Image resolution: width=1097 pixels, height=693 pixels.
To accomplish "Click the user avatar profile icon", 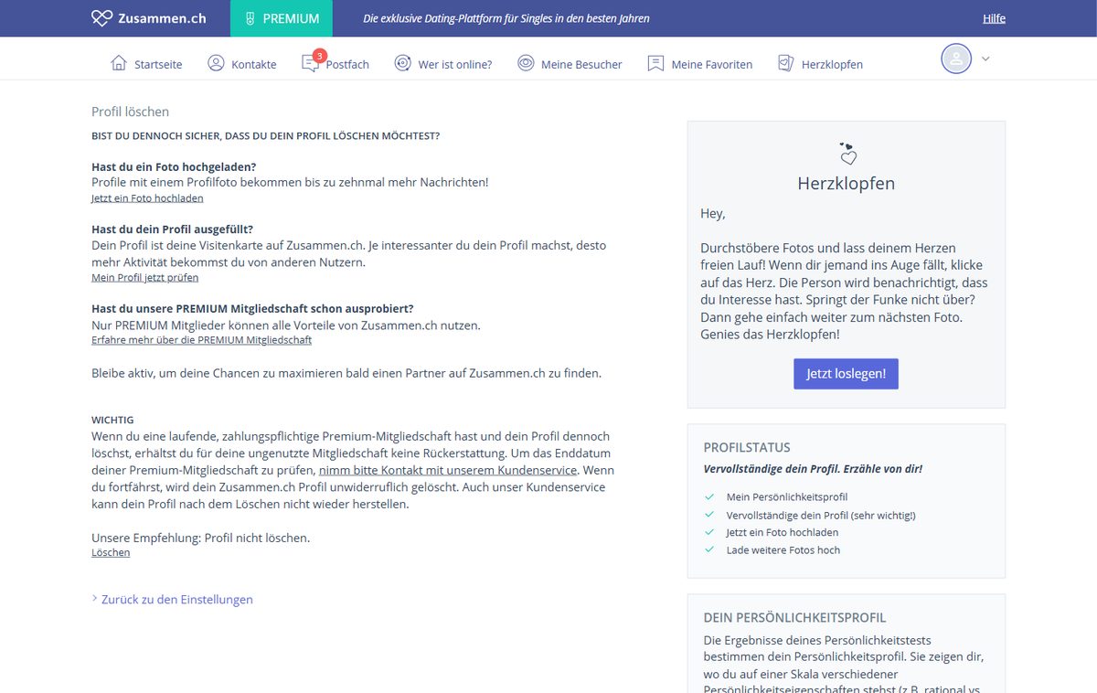I will [x=956, y=59].
